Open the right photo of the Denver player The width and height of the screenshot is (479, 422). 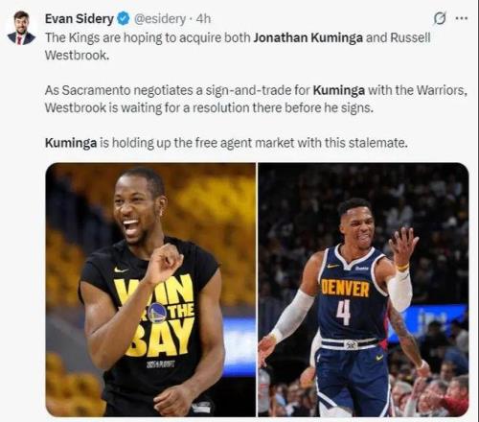pyautogui.click(x=363, y=290)
